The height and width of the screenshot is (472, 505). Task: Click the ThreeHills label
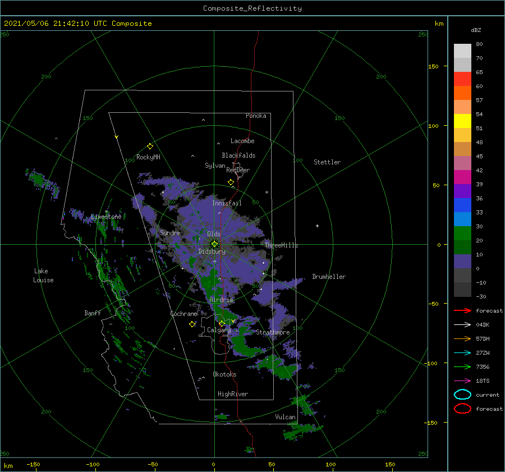point(282,245)
